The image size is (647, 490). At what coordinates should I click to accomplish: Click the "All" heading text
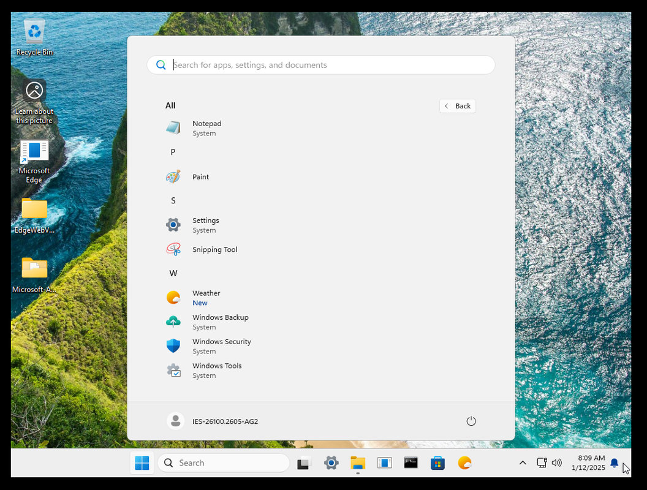pyautogui.click(x=170, y=105)
